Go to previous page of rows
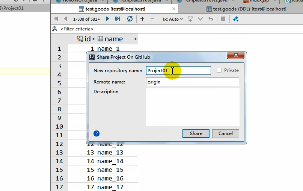This screenshot has height=191, width=303. (x=65, y=19)
